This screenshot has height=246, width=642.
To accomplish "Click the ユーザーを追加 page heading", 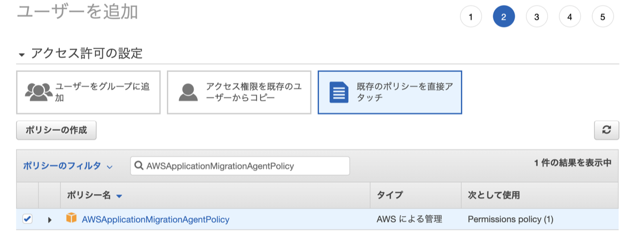I will point(78,11).
